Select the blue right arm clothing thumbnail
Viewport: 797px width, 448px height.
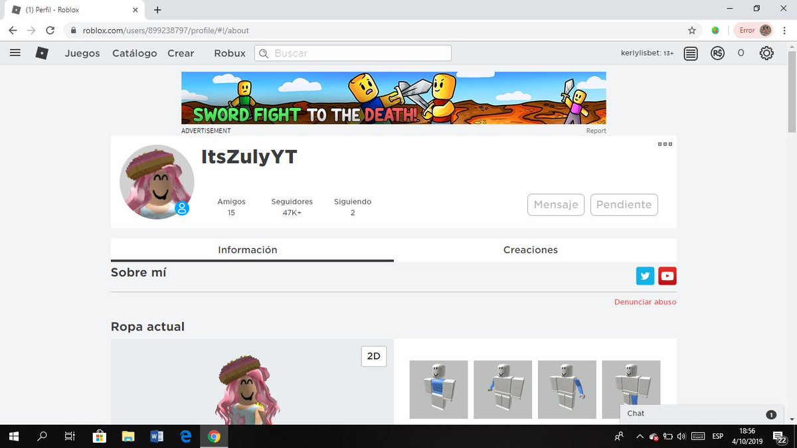503,390
